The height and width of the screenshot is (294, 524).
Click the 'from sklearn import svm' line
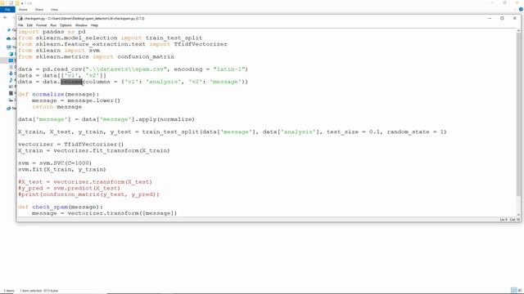59,51
